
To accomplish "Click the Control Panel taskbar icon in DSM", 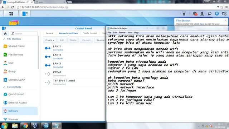I will (x=25, y=14).
